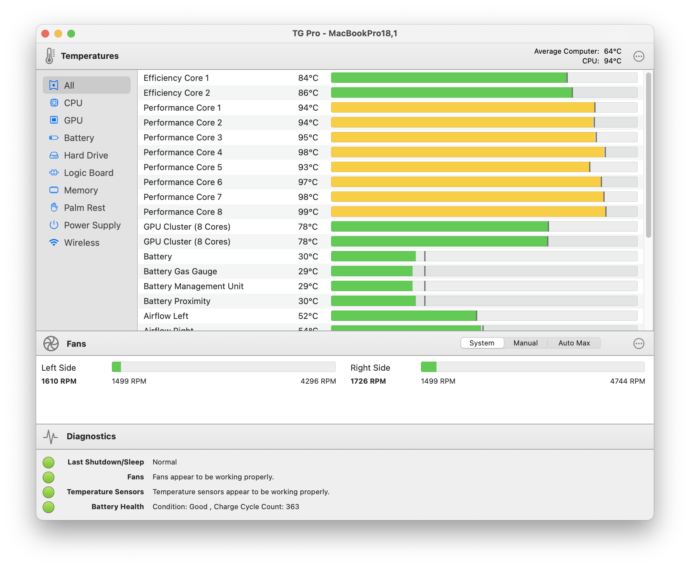Select the Logic Board sidebar label
Image resolution: width=690 pixels, height=568 pixels.
[89, 173]
